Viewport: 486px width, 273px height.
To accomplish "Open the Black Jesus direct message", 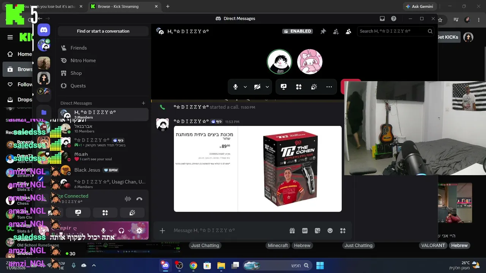I will 103,170.
